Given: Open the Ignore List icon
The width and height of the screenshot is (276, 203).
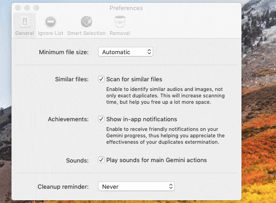Looking at the screenshot, I should 51,22.
